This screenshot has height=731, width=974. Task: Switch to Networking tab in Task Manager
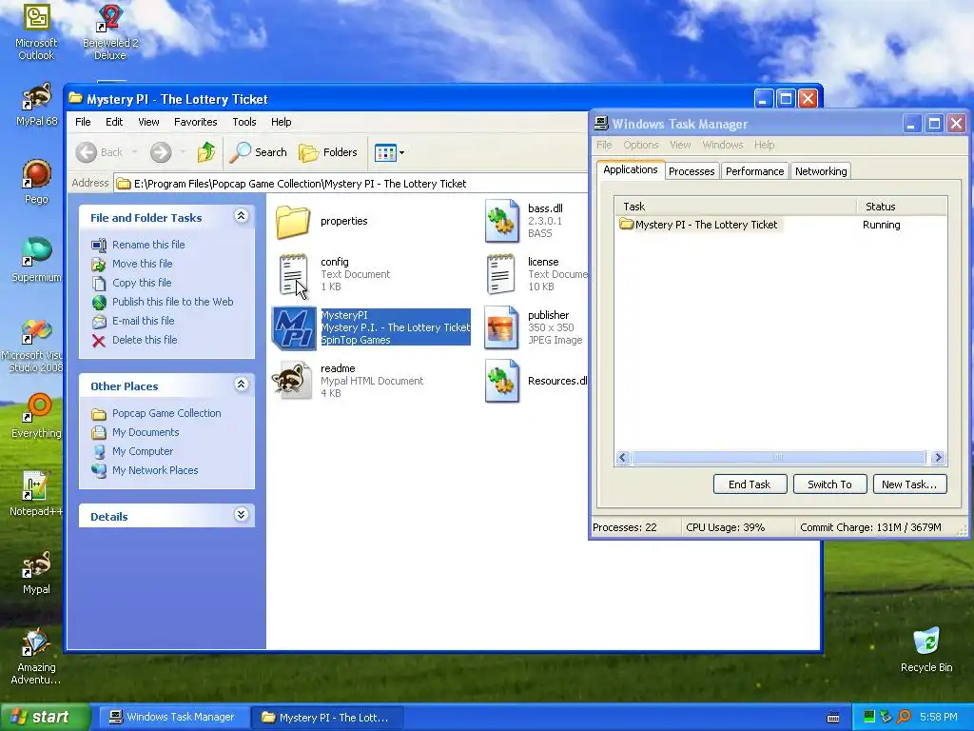click(x=821, y=171)
